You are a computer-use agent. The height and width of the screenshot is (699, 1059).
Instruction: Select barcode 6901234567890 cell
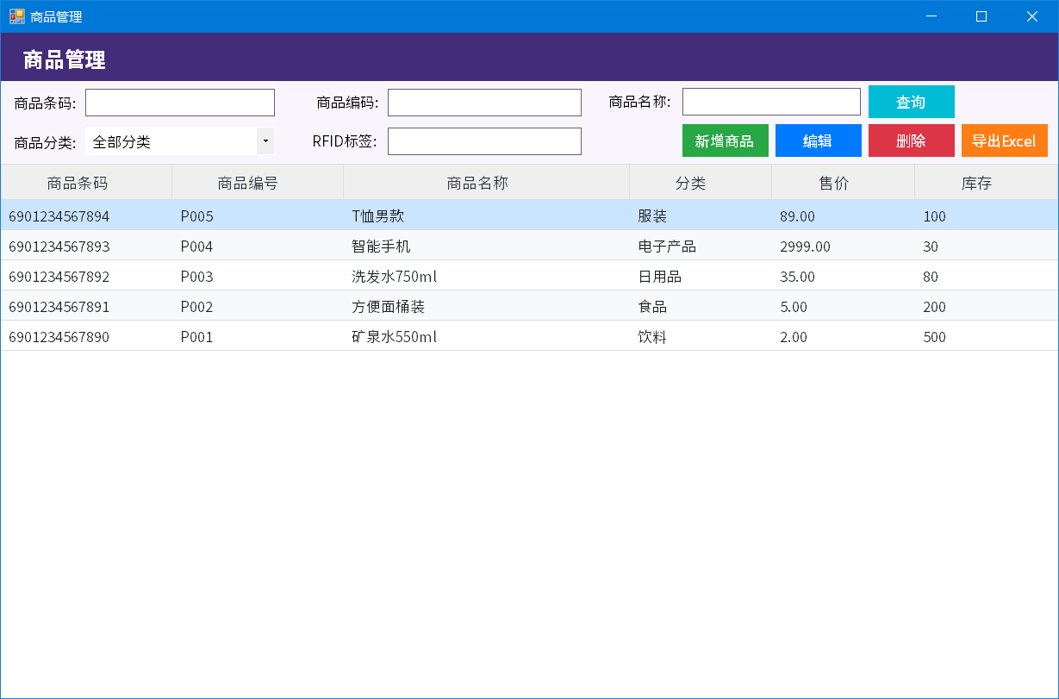click(86, 336)
